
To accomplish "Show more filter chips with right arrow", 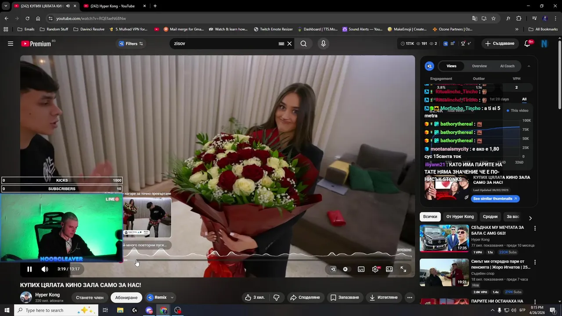I will (x=530, y=218).
